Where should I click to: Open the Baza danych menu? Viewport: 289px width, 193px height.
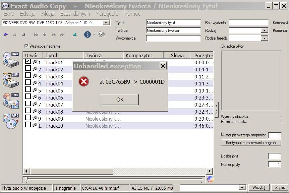75,14
